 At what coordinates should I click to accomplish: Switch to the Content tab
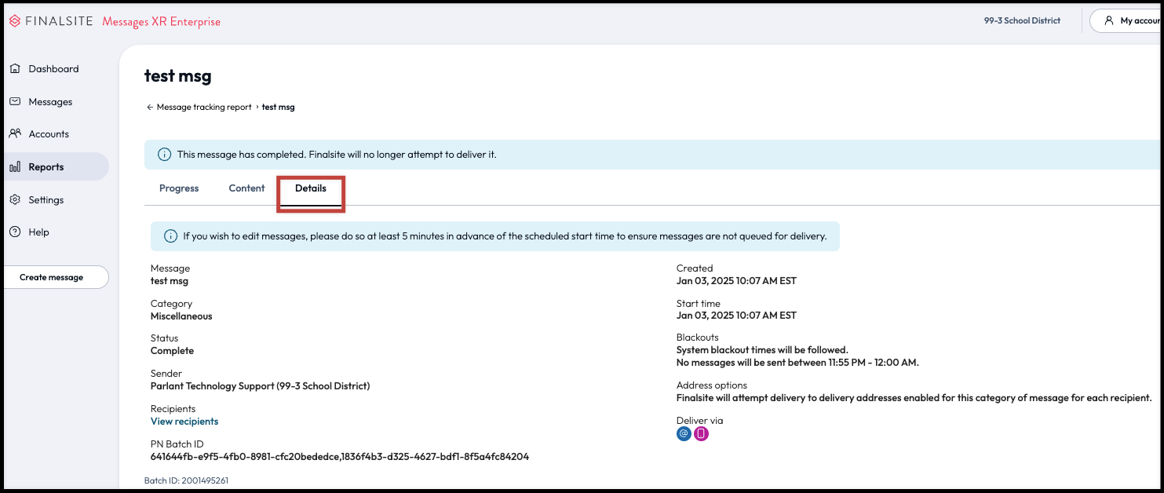[246, 188]
